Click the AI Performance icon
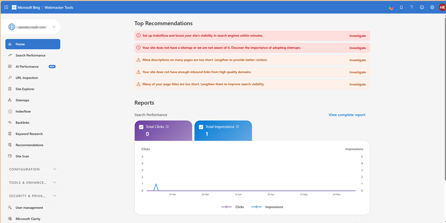 coord(10,66)
